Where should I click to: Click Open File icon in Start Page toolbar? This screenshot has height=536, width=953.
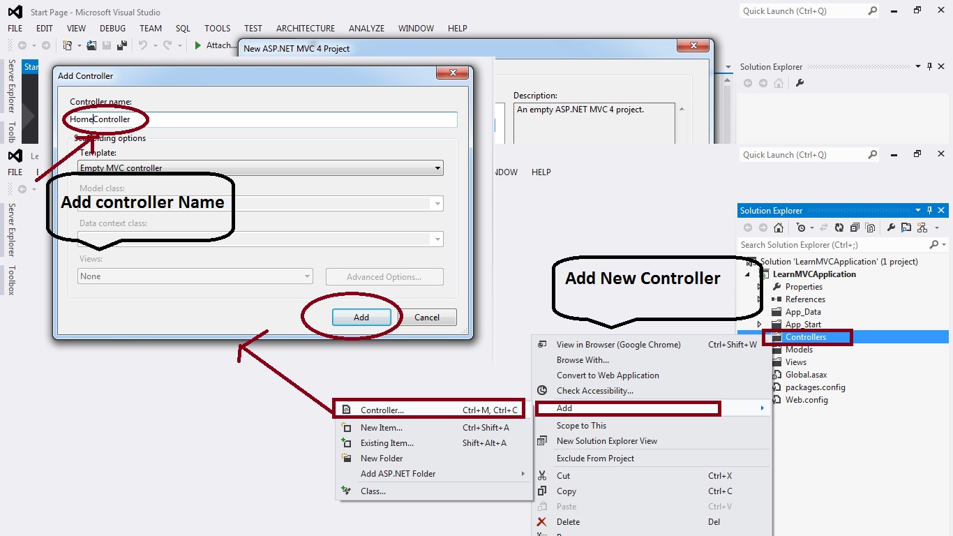point(91,45)
